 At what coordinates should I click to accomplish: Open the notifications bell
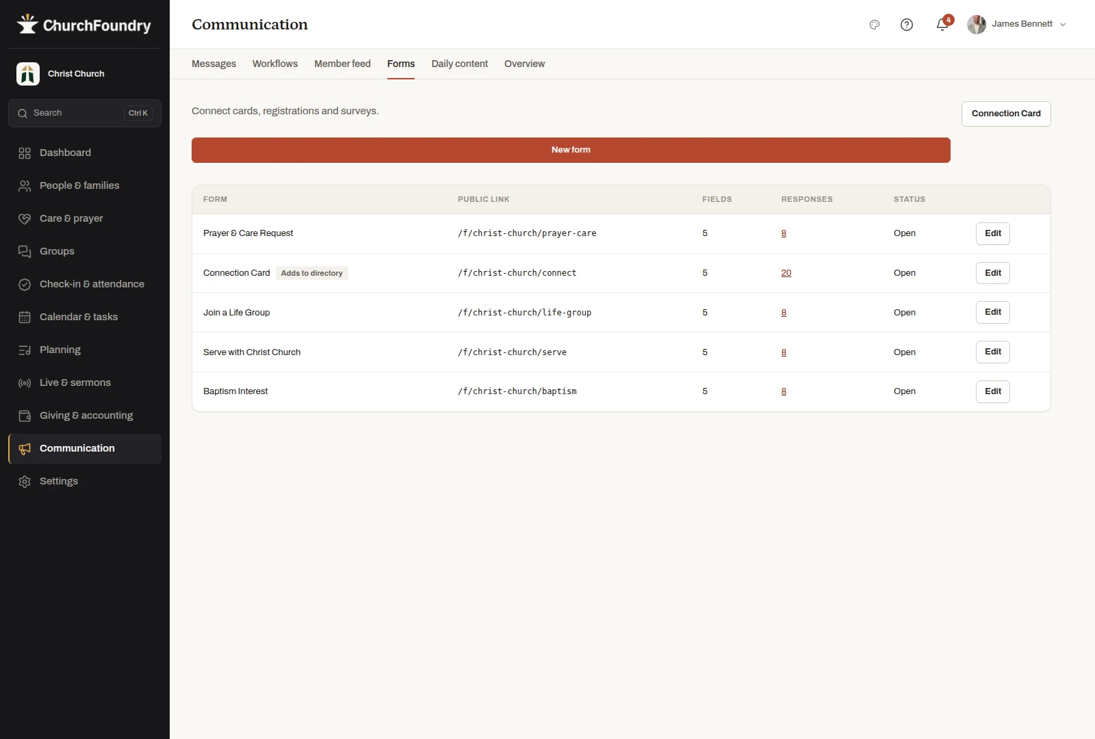(942, 25)
